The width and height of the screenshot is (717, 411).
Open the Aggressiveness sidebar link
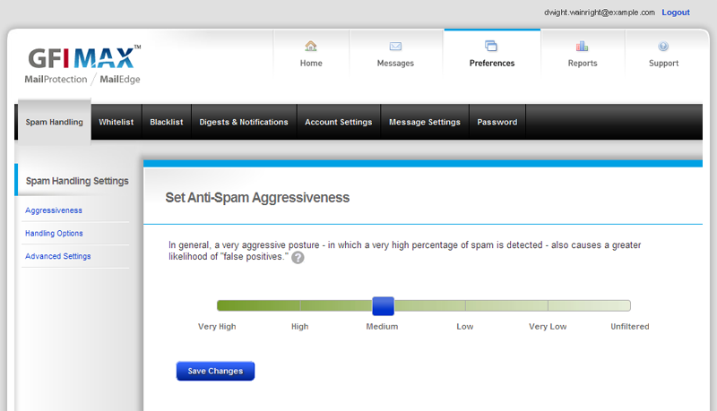coord(54,210)
